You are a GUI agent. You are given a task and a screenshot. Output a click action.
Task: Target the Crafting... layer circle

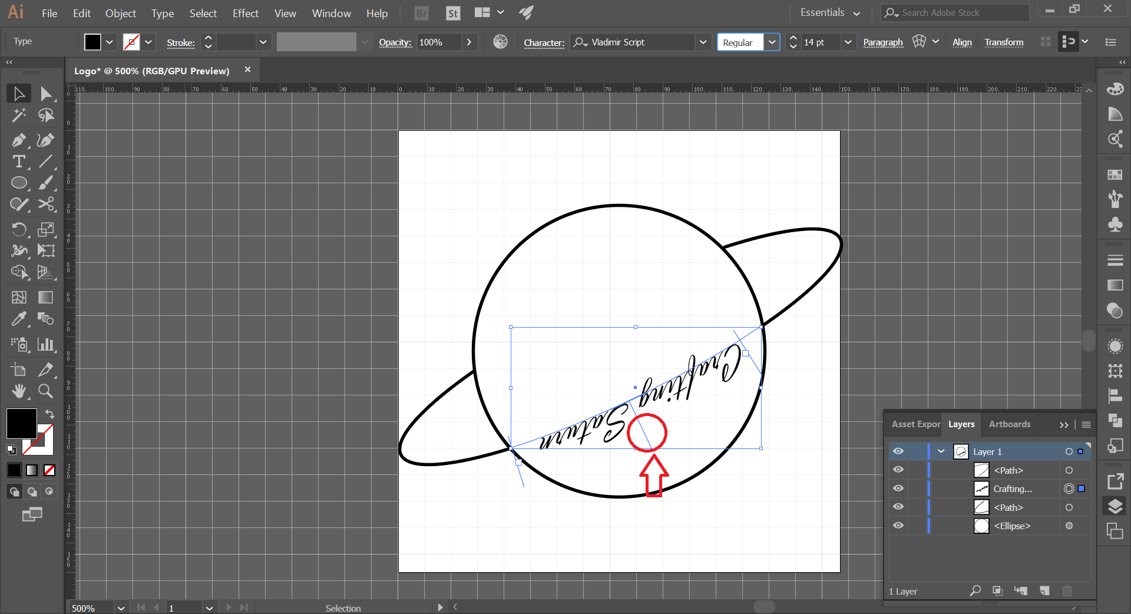[x=1069, y=488]
